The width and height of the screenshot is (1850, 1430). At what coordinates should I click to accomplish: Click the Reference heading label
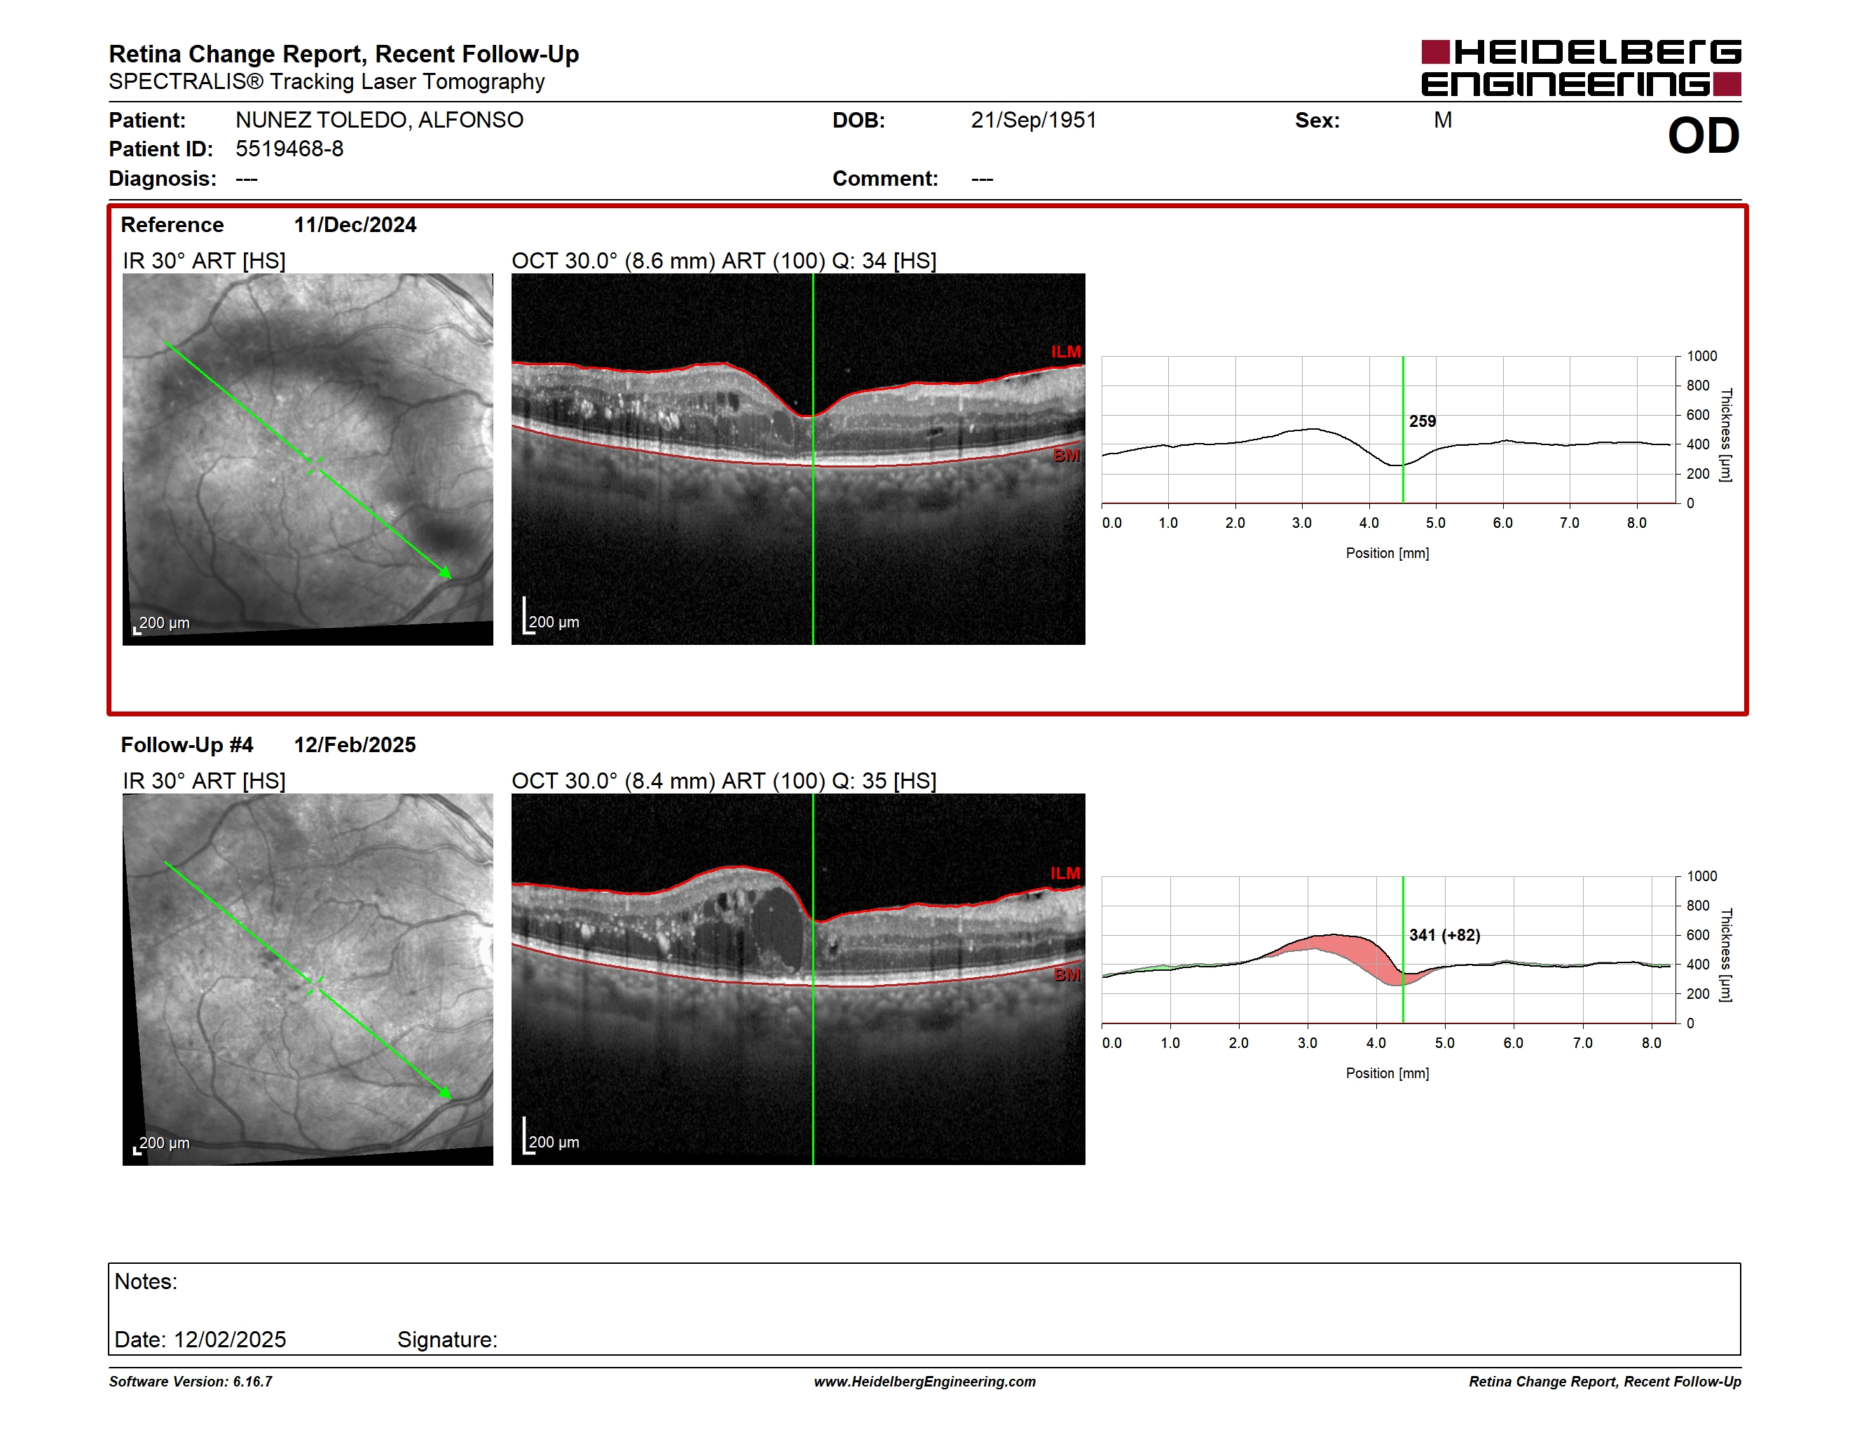[172, 224]
